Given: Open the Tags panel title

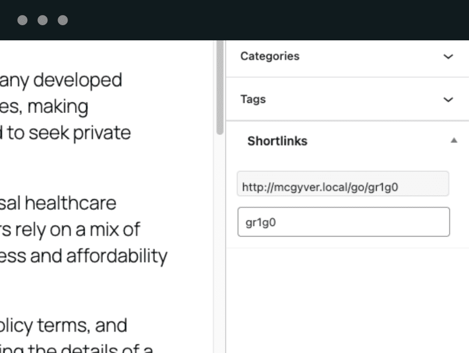Looking at the screenshot, I should [253, 100].
